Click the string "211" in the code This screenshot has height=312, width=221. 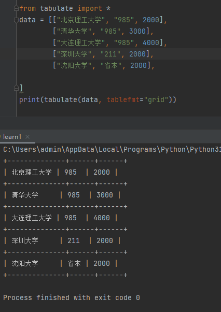click(x=111, y=54)
